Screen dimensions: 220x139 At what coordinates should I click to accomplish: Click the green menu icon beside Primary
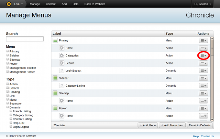(55, 40)
